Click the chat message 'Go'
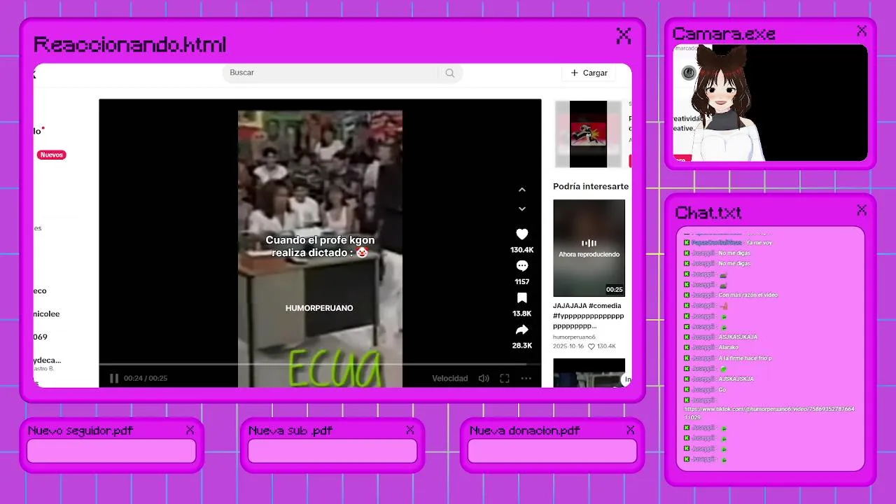 [x=722, y=390]
